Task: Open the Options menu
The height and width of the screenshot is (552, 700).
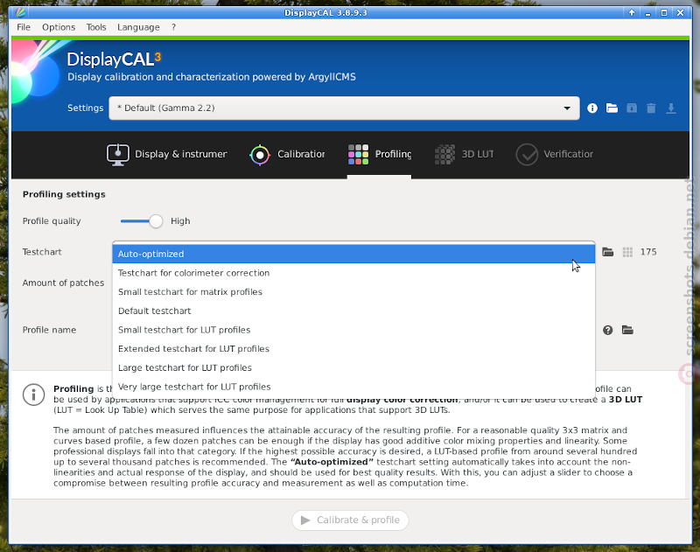Action: 59,27
